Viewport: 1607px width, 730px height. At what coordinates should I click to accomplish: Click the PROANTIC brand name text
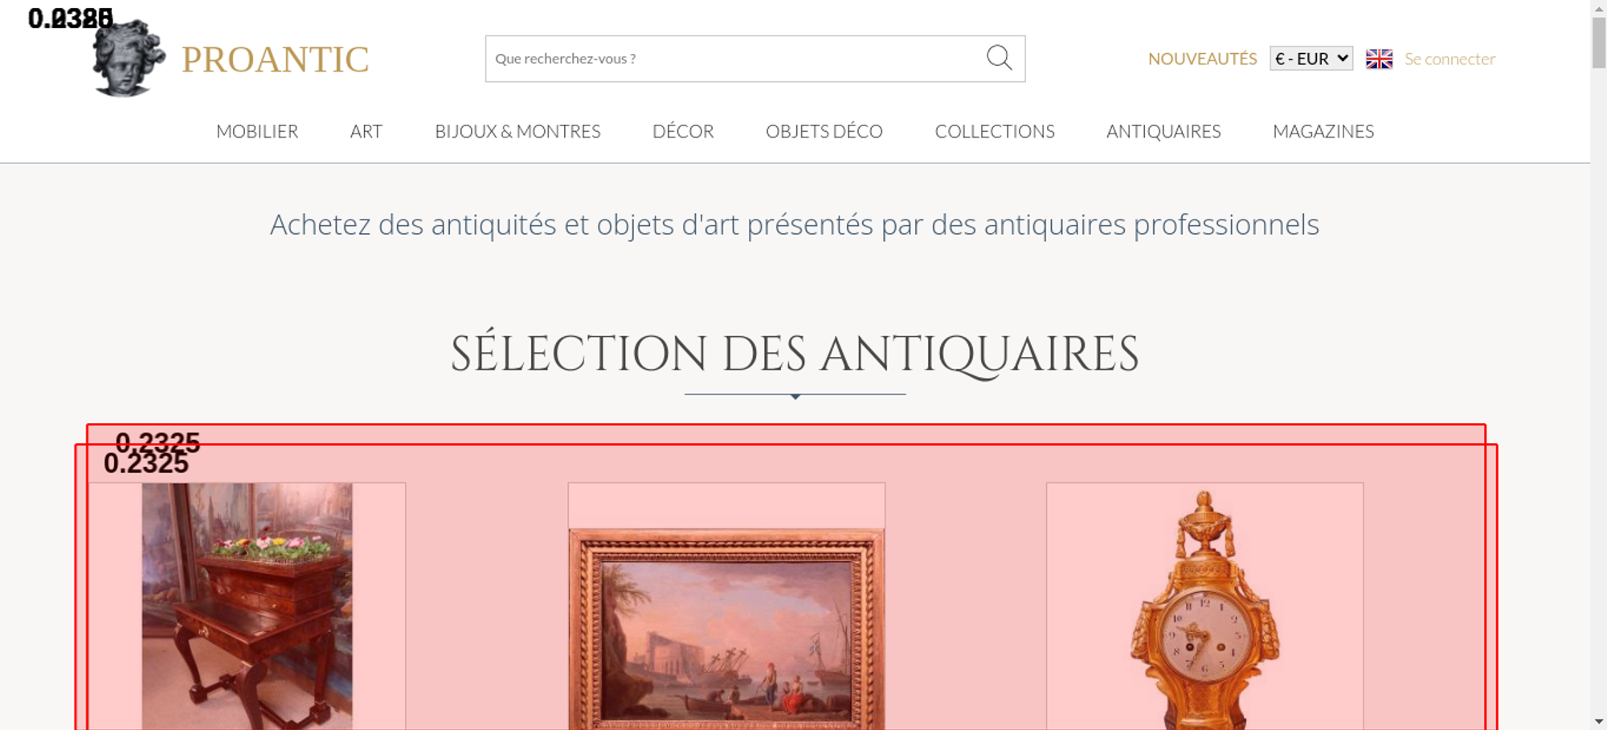(x=275, y=59)
